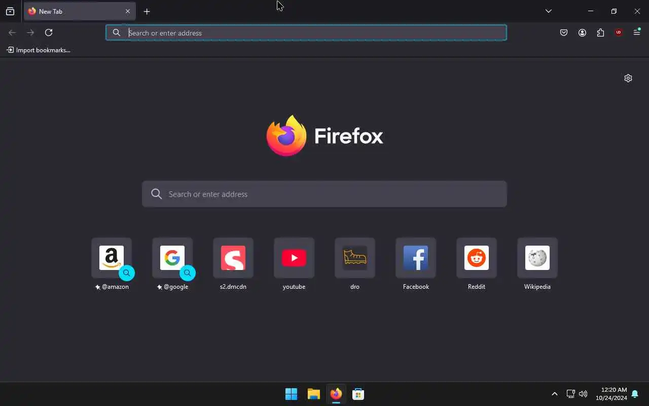Open the Firefox application menu
Viewport: 649px width, 406px height.
pos(637,32)
